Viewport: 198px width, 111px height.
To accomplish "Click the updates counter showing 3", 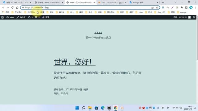I will (x=30, y=17).
